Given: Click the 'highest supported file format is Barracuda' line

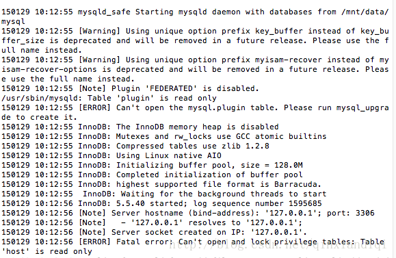Looking at the screenshot, I should (161, 185).
